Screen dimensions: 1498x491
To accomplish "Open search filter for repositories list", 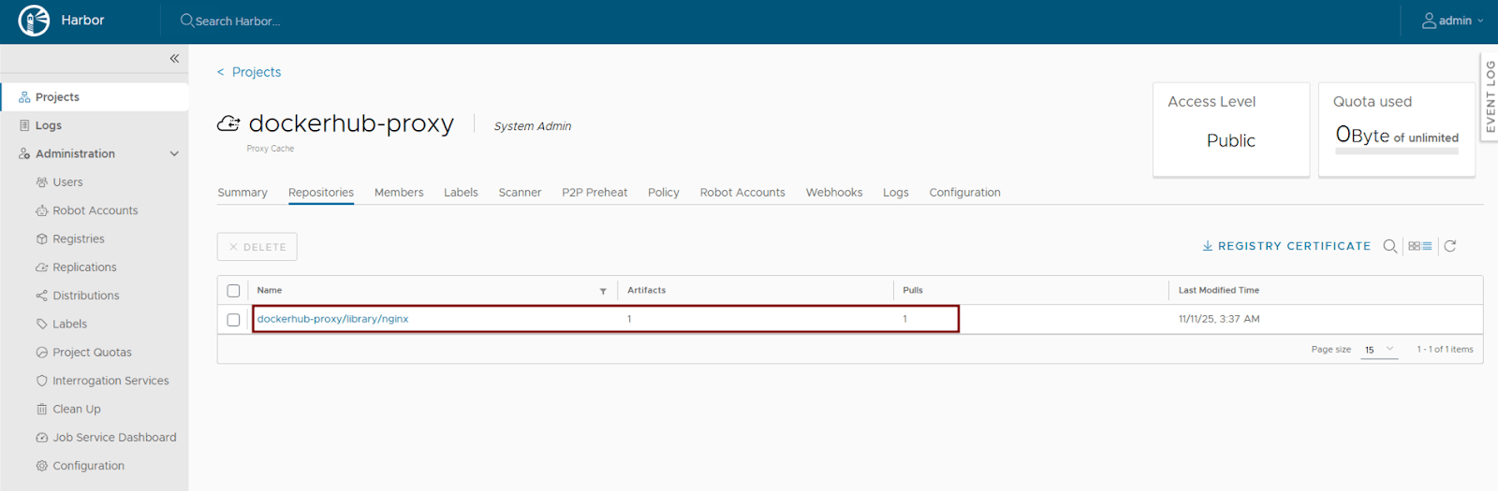I will pyautogui.click(x=1390, y=246).
